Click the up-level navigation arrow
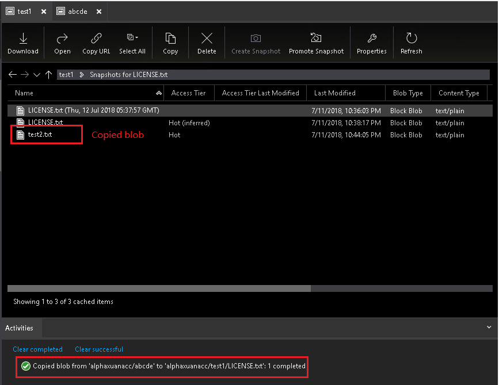Viewport: 499px width, 385px height. (x=48, y=74)
